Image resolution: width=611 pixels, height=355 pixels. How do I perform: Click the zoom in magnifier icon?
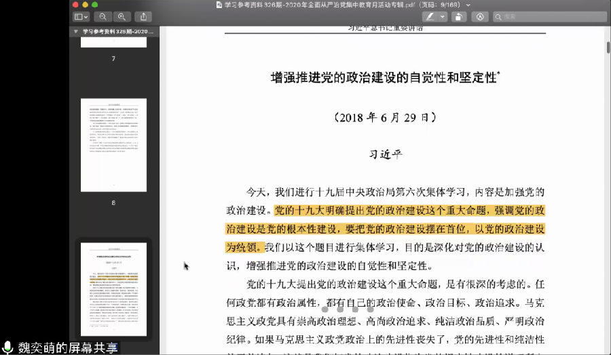[122, 16]
